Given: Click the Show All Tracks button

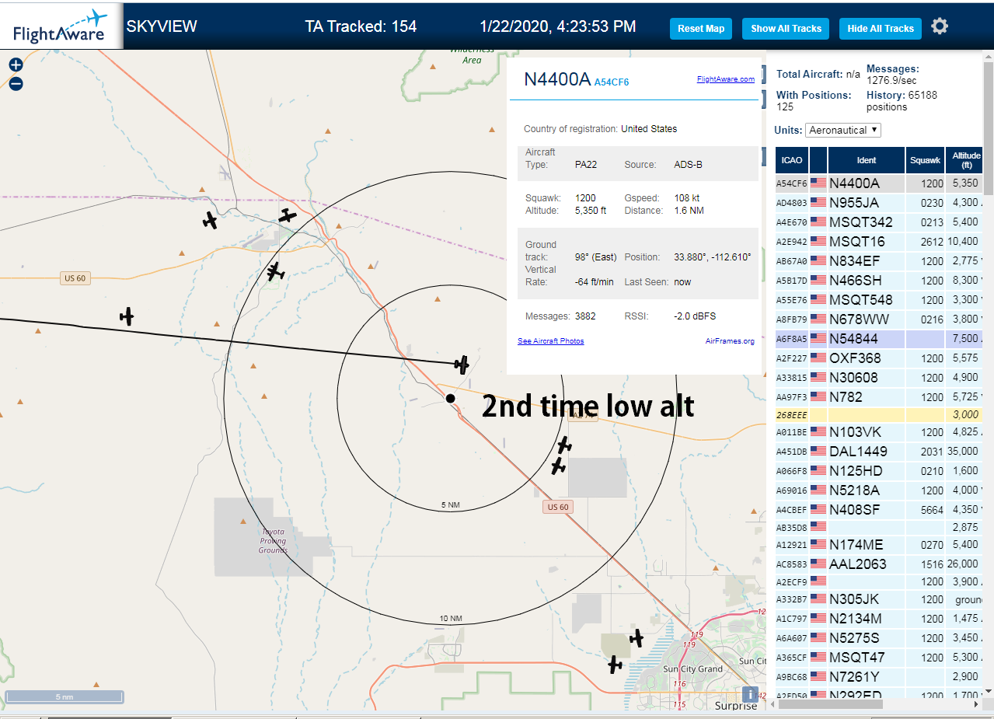Looking at the screenshot, I should [786, 29].
